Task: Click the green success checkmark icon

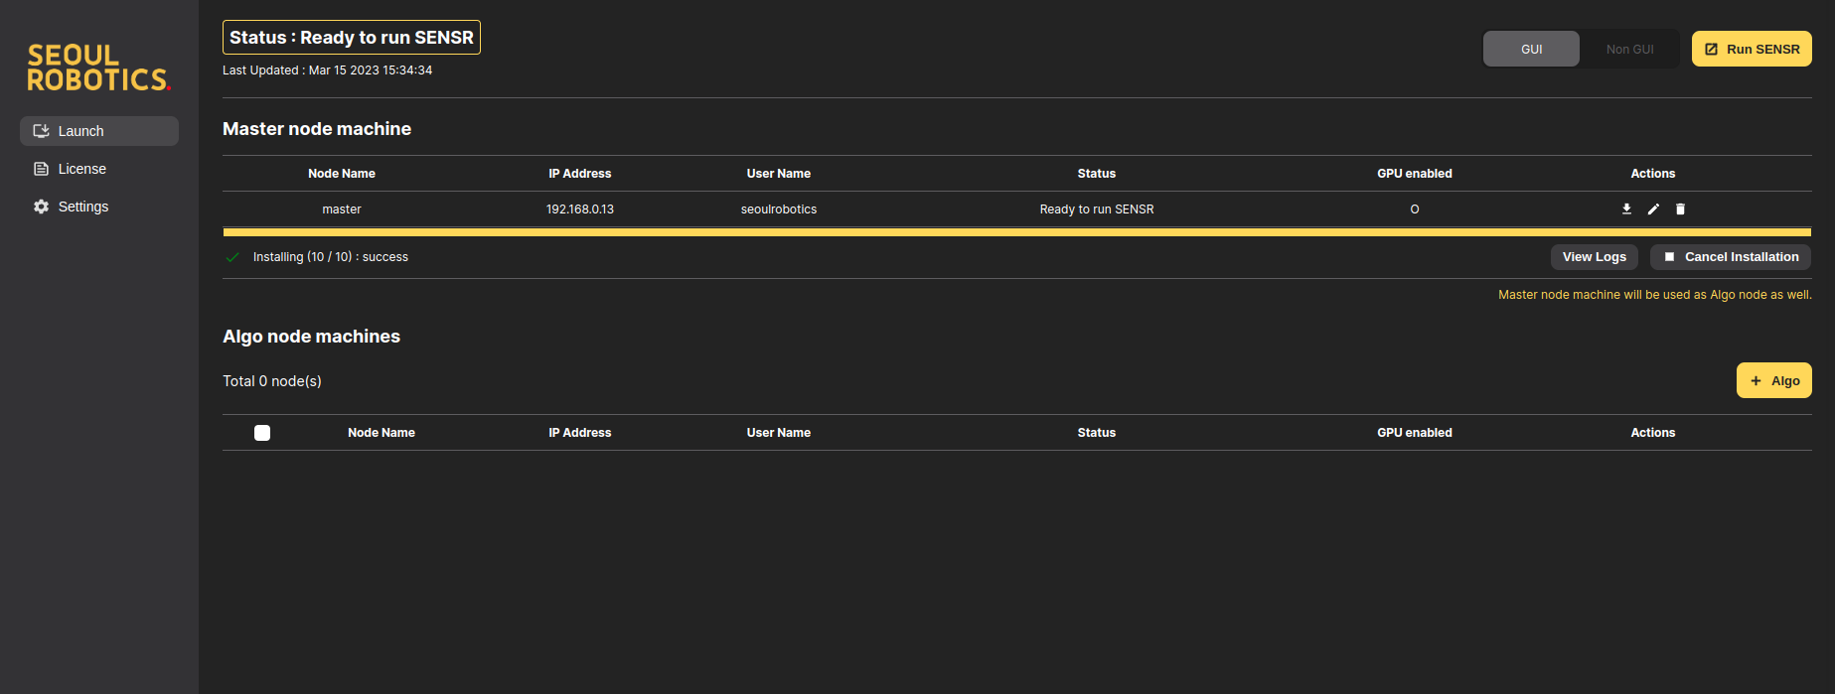Action: tap(232, 257)
